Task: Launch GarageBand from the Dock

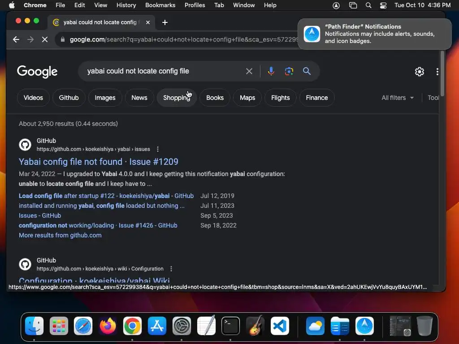Action: (x=255, y=326)
